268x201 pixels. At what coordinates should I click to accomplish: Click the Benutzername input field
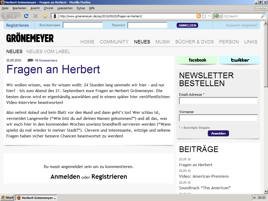[83, 25]
